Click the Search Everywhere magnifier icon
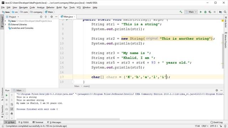 click(225, 12)
